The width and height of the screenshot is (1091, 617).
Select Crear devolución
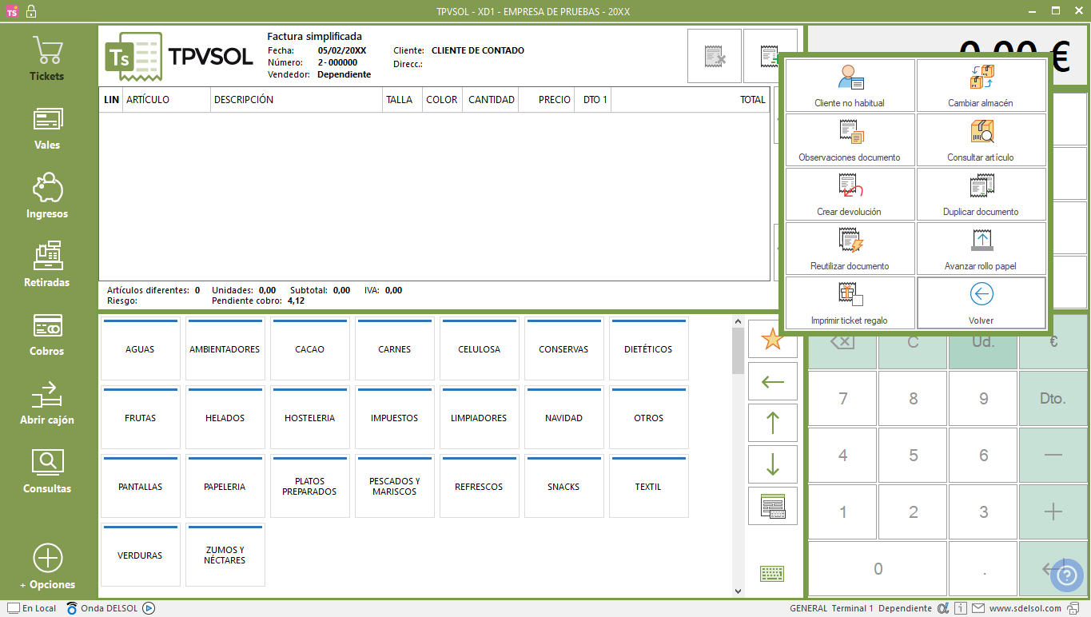click(850, 194)
